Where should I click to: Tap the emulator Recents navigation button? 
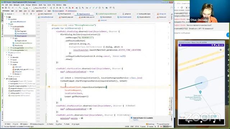pyautogui.click(x=214, y=122)
